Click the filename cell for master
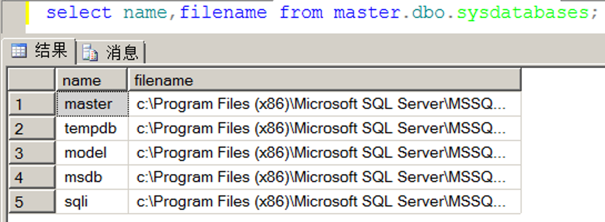The width and height of the screenshot is (605, 222). tap(324, 104)
